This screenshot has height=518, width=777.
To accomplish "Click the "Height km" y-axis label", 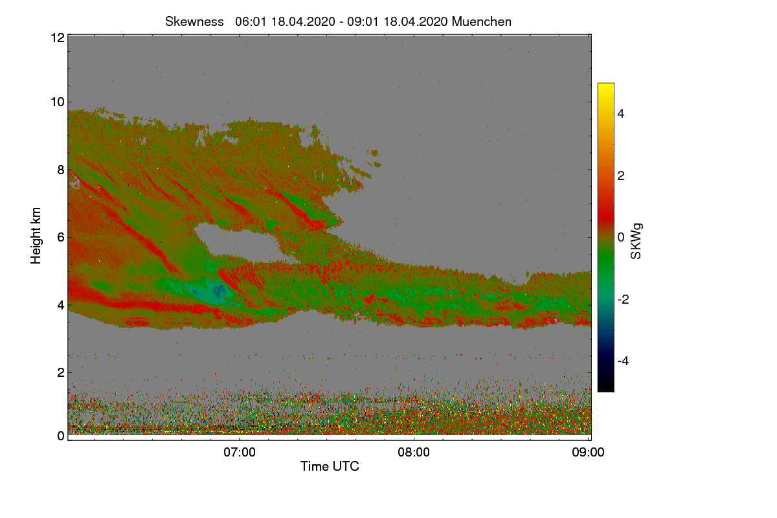I will 36,236.
